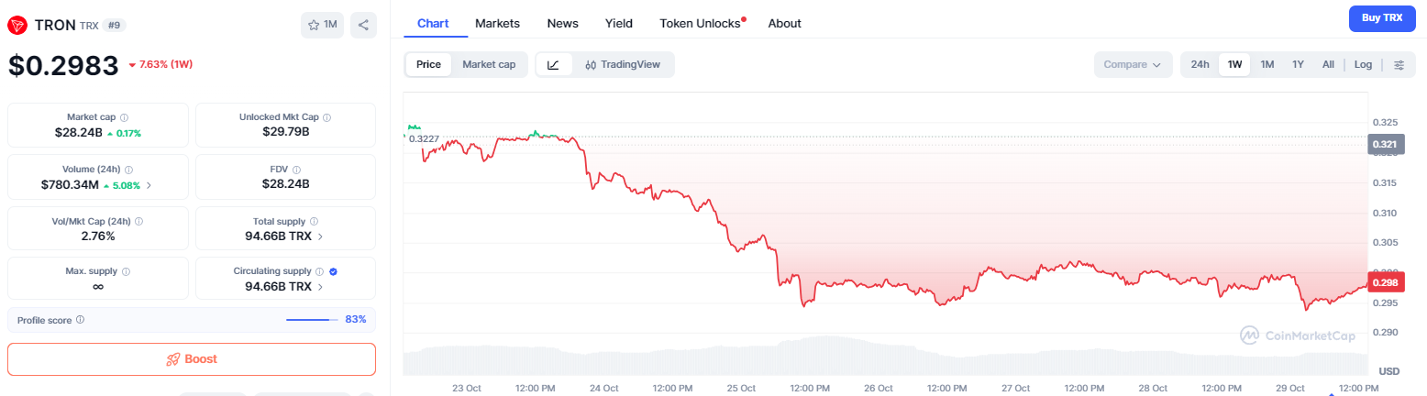Open the Markets tab
Screen dimensions: 1427x396
[x=497, y=23]
